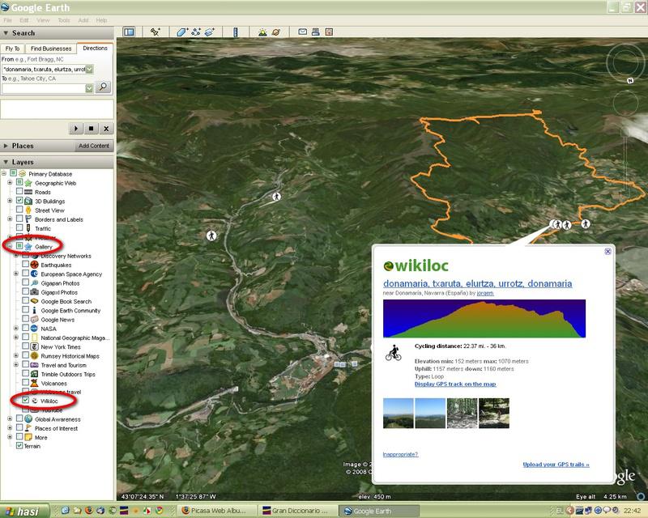
Task: Open the donamaria, txaruta trail title link
Action: 477,284
